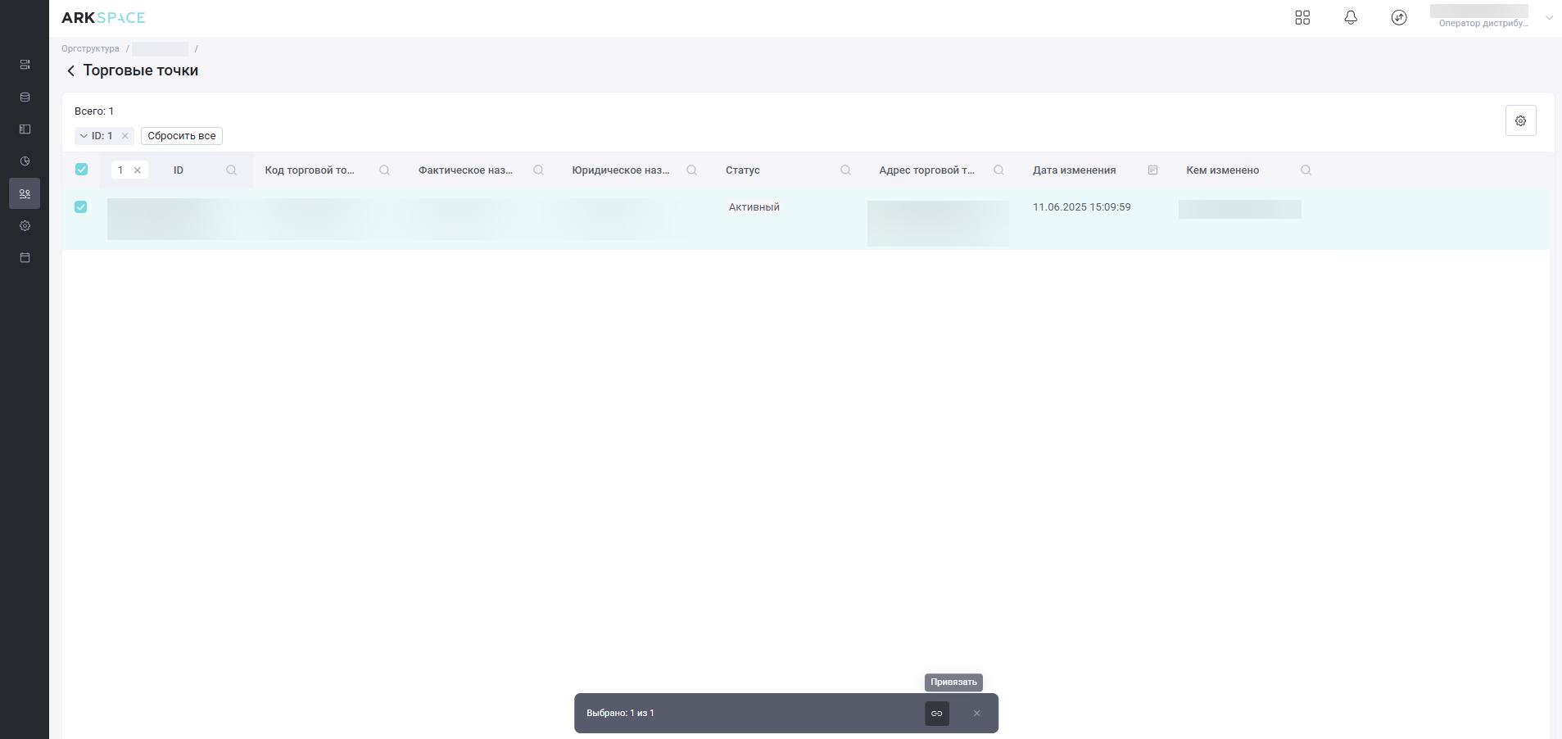The width and height of the screenshot is (1562, 739).
Task: Click the Кем изменено column header
Action: click(1222, 170)
